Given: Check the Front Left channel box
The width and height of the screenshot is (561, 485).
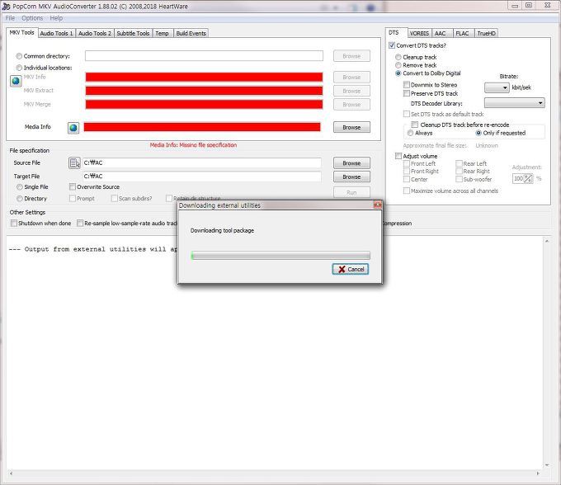Looking at the screenshot, I should pyautogui.click(x=407, y=163).
